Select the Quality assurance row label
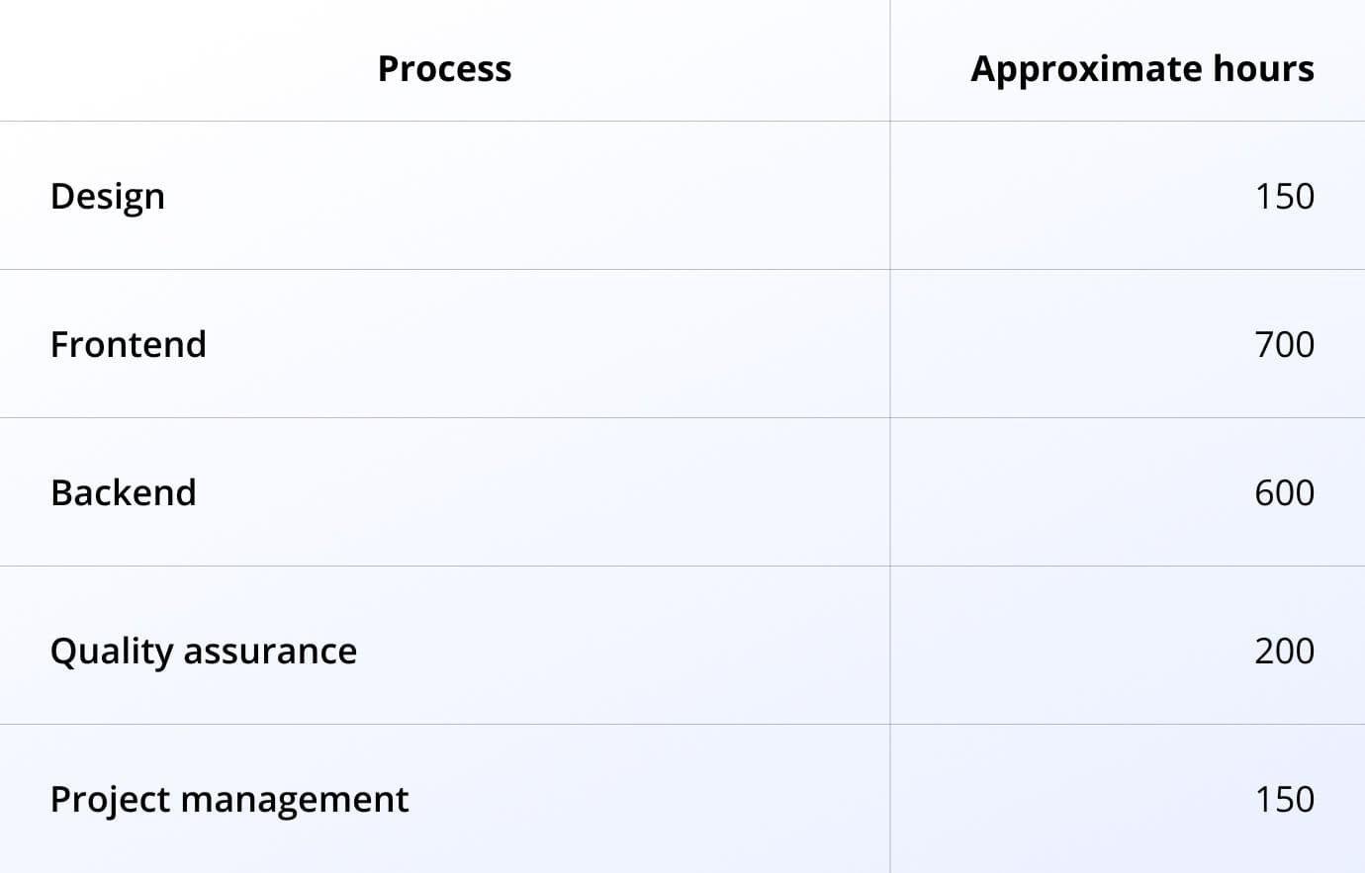 coord(204,651)
